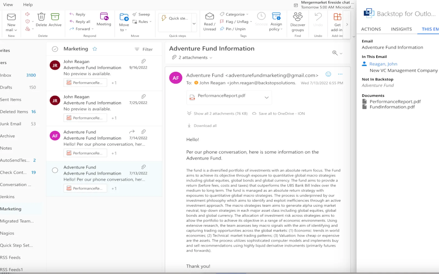Click the Sweep broom icon
The image size is (439, 274).
point(135,14)
